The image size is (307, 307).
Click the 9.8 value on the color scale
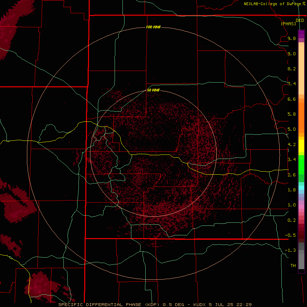coord(292,38)
